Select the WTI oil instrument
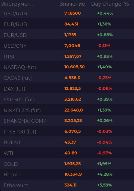The image size is (134, 191). (x=67, y=153)
